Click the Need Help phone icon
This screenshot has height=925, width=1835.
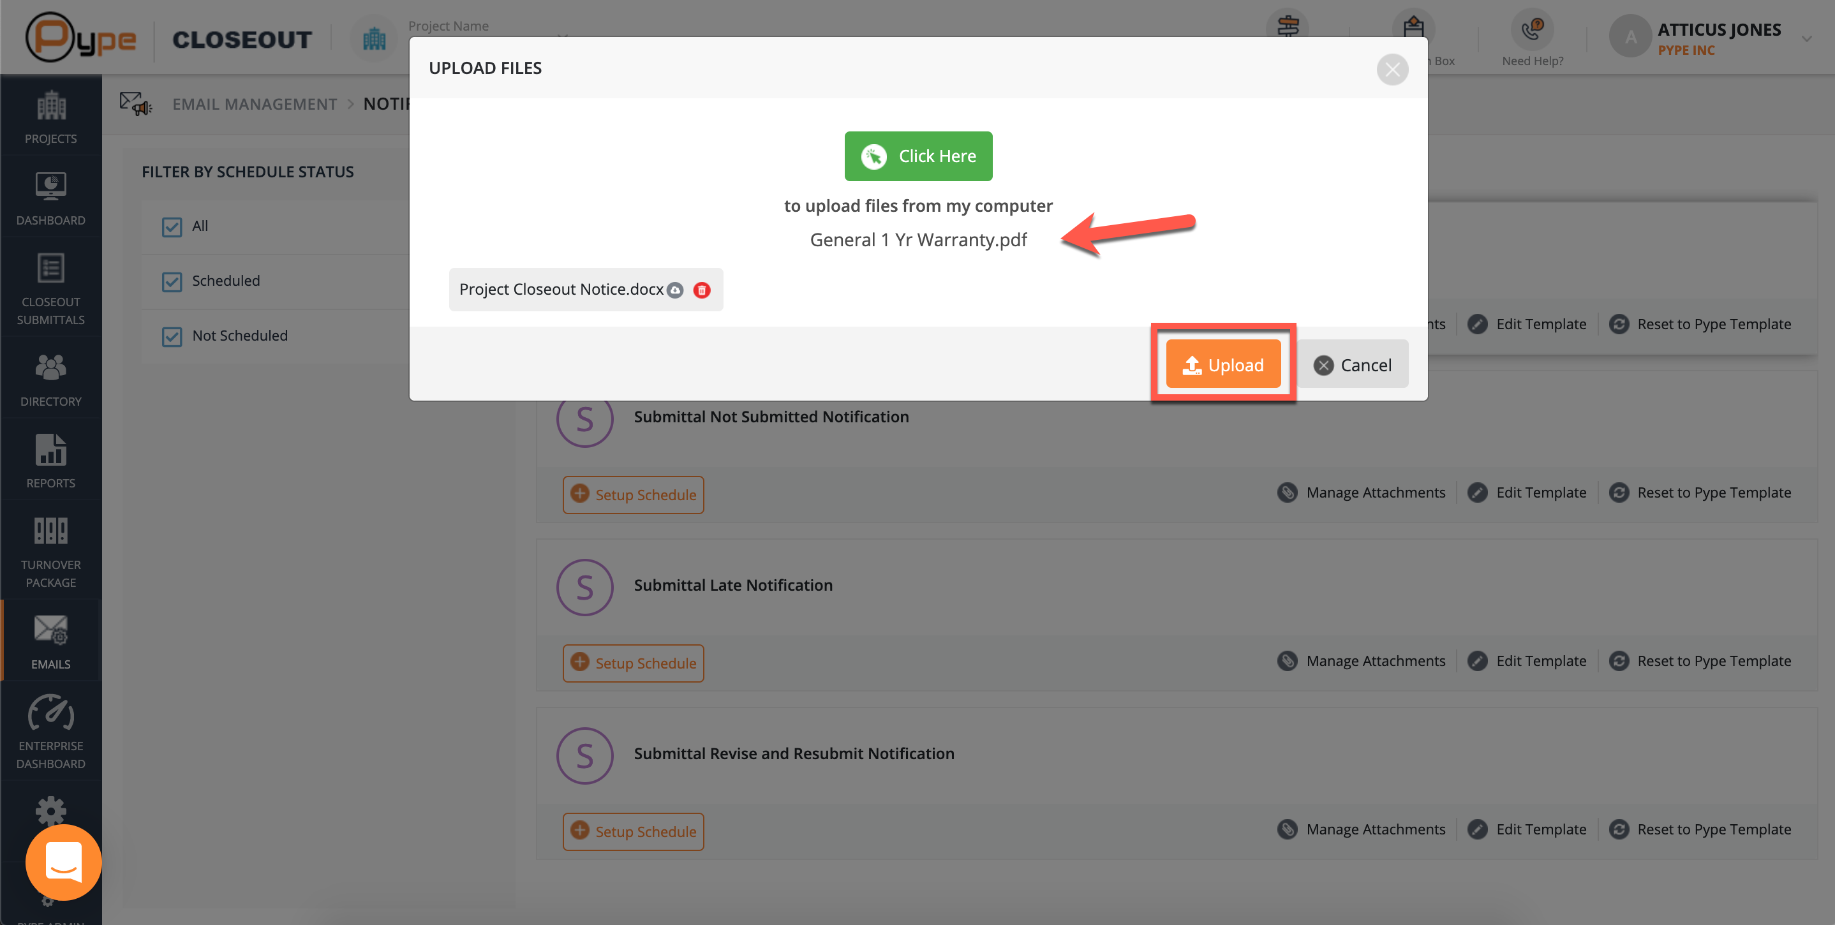(1531, 30)
